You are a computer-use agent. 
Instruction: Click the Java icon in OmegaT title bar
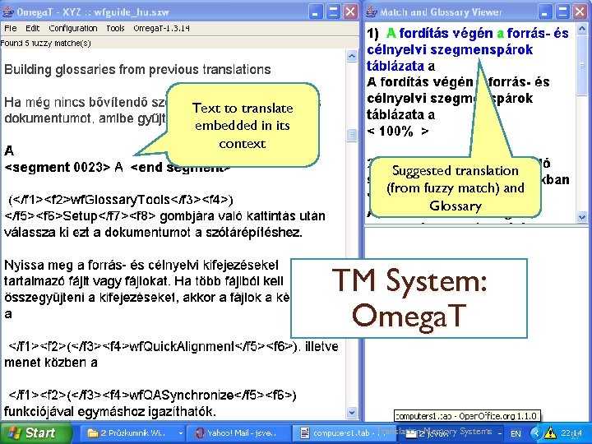[x=8, y=12]
